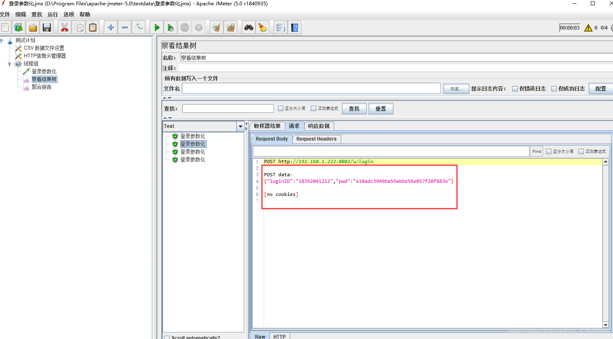The height and width of the screenshot is (339, 613).
Task: Open the Text renderer dropdown
Action: 240,126
